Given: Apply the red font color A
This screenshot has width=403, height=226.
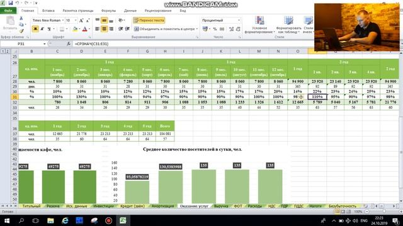Looking at the screenshot, I should pyautogui.click(x=85, y=30).
